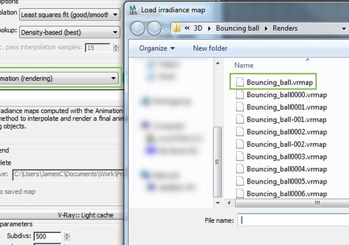
Task: Click the Renders breadcrumb segment
Action: 285,28
